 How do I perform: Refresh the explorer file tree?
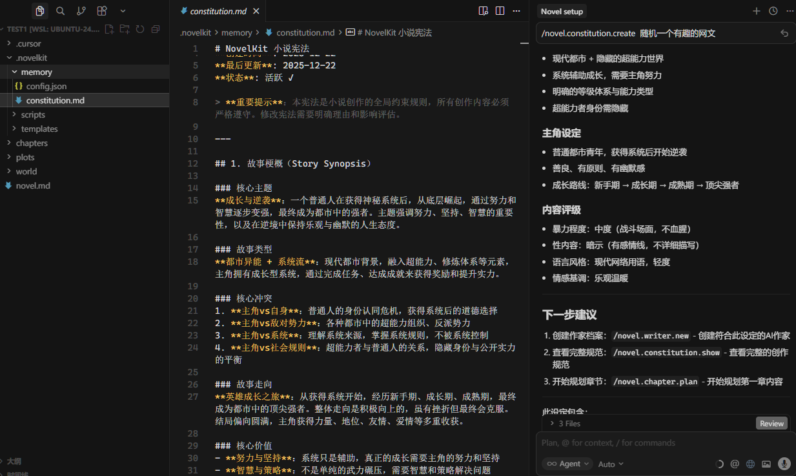pos(139,29)
